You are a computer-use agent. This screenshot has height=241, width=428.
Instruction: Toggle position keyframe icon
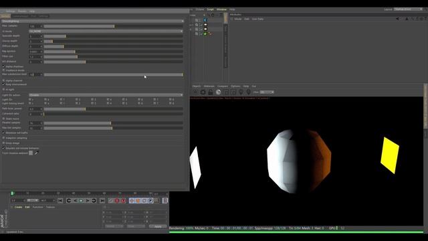[132, 201]
